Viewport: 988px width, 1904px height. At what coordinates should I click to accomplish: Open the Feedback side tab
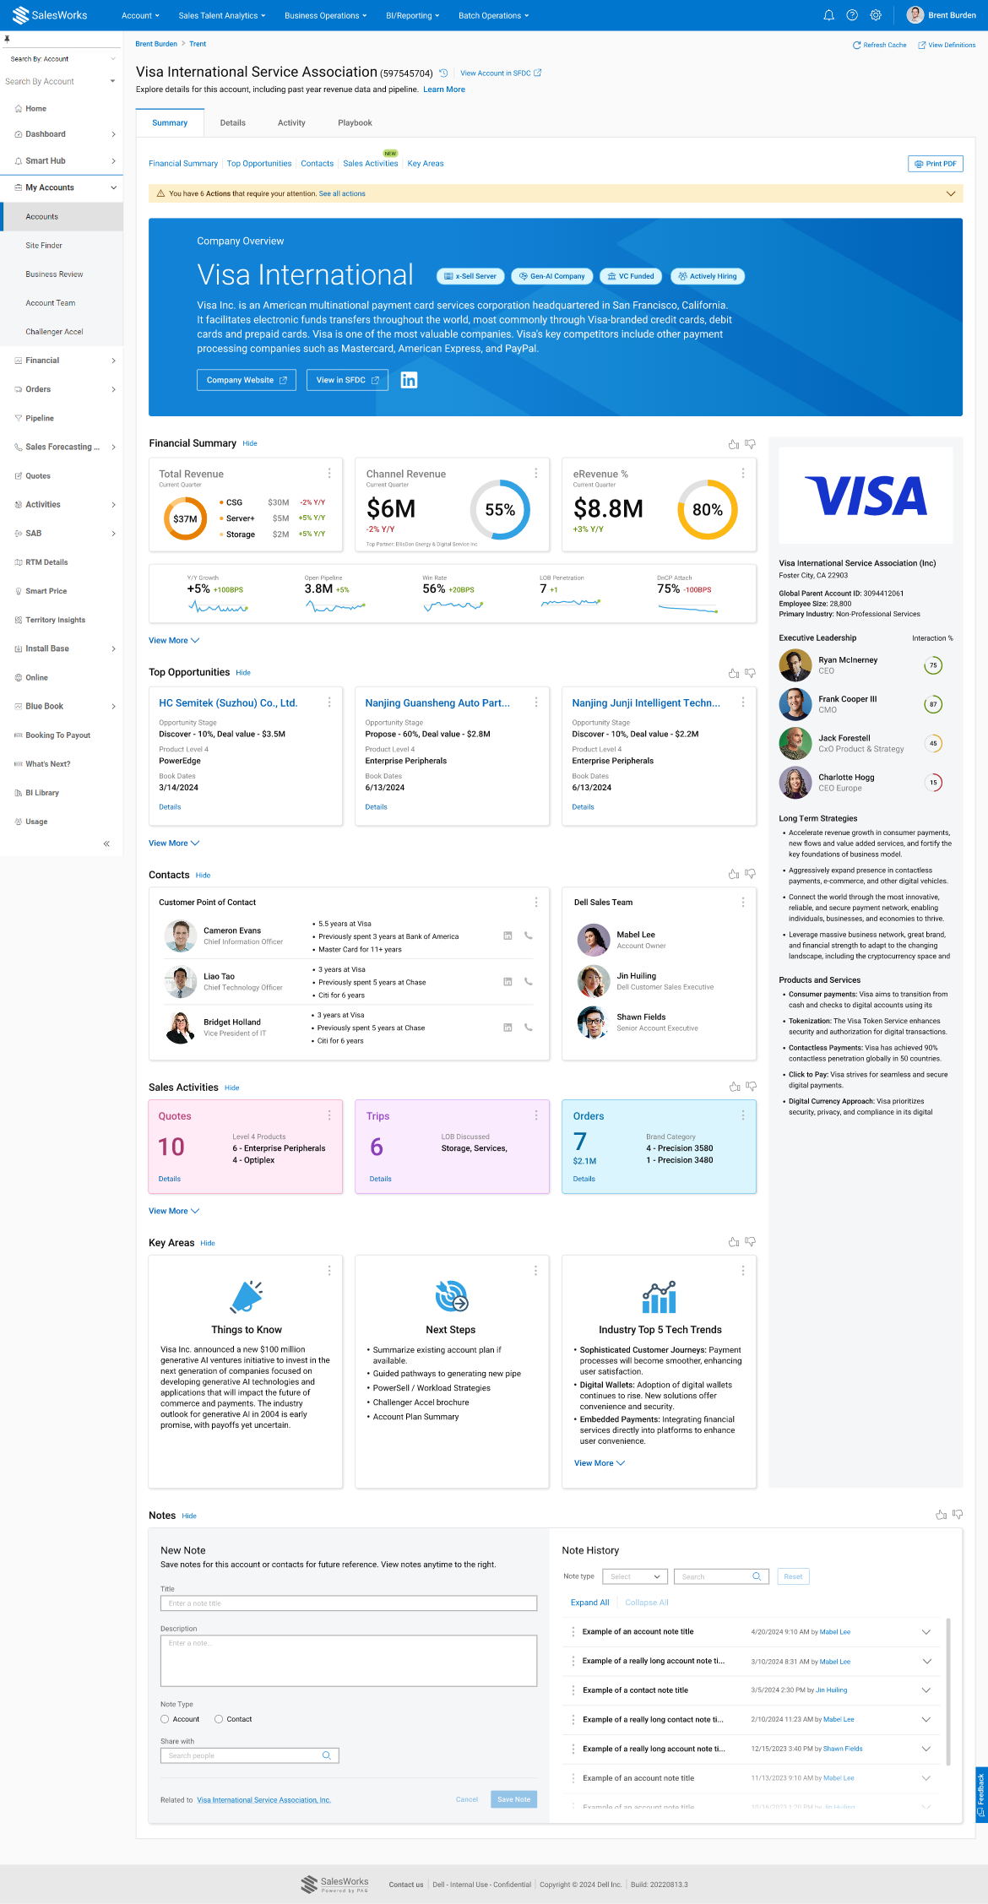pyautogui.click(x=981, y=1795)
